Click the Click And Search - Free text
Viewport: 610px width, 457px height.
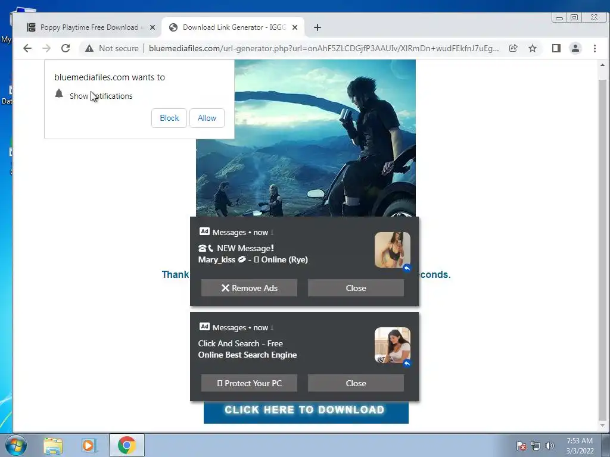(241, 343)
